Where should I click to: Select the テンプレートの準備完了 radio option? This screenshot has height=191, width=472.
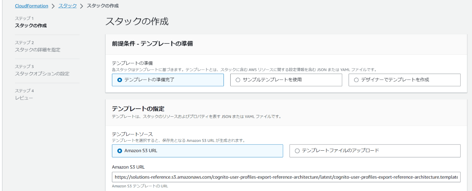click(x=168, y=80)
